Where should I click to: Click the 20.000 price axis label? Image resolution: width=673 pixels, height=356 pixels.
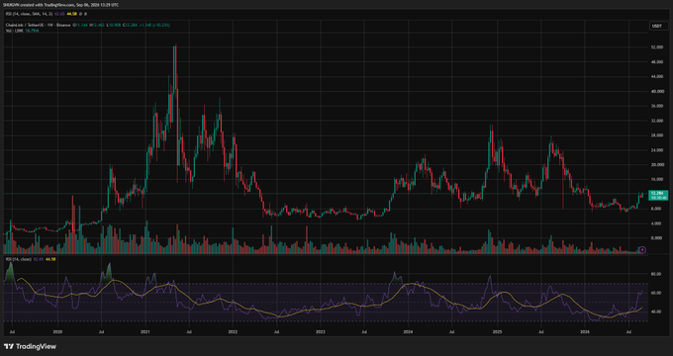click(x=657, y=165)
